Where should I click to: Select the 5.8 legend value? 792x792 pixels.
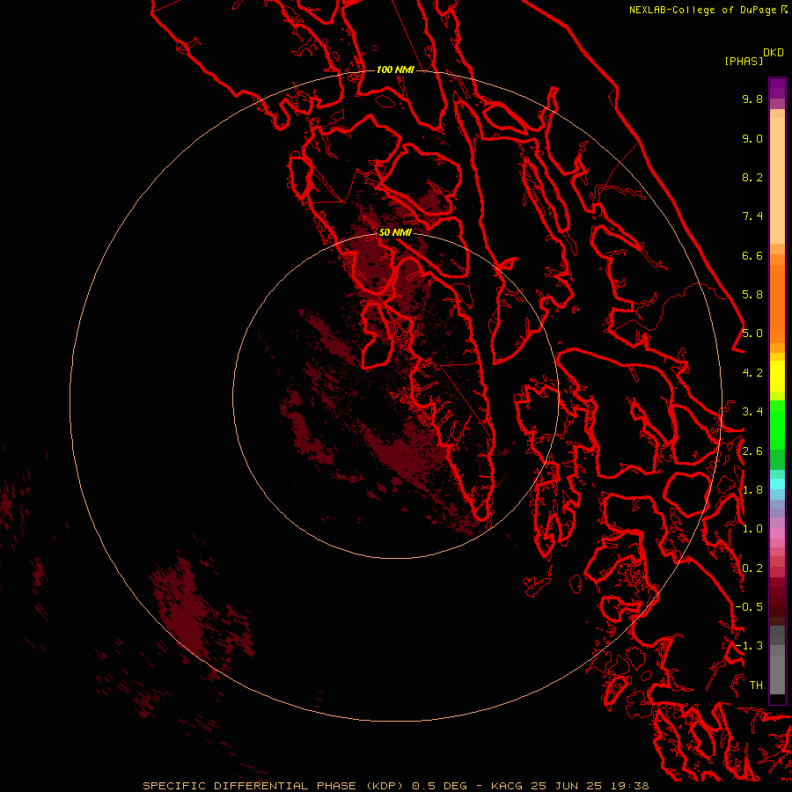(x=752, y=295)
